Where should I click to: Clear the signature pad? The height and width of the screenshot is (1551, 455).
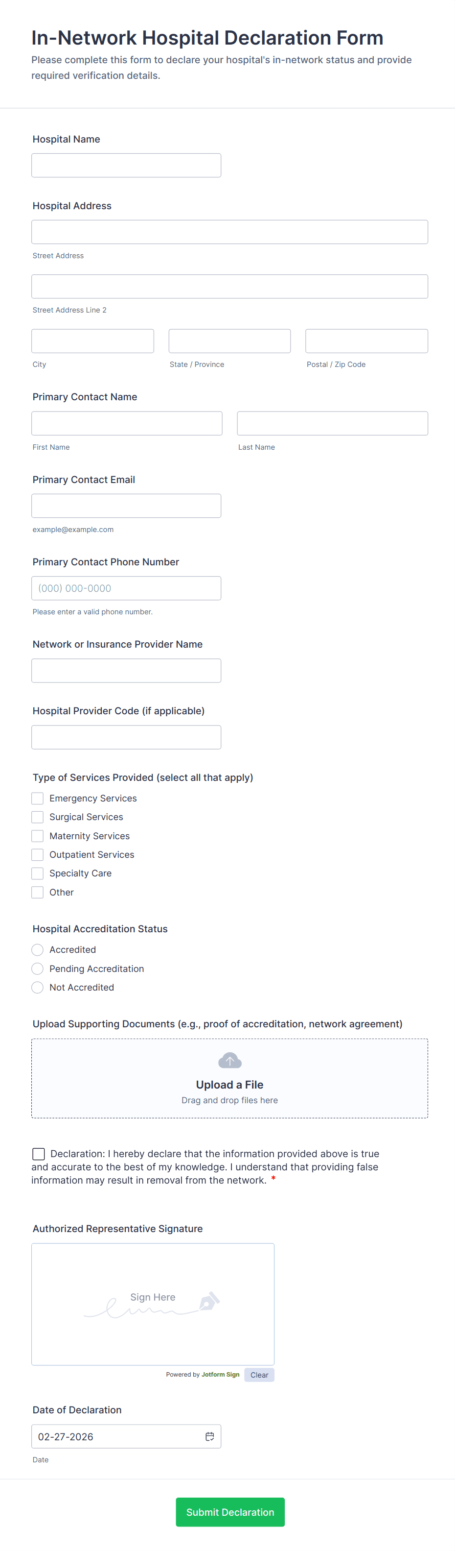[x=259, y=1375]
